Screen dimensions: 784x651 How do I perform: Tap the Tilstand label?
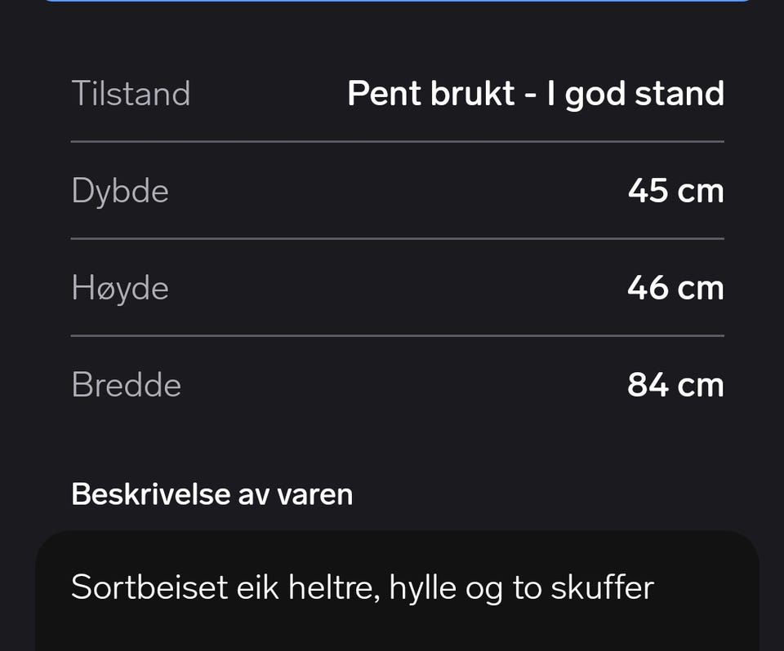131,94
